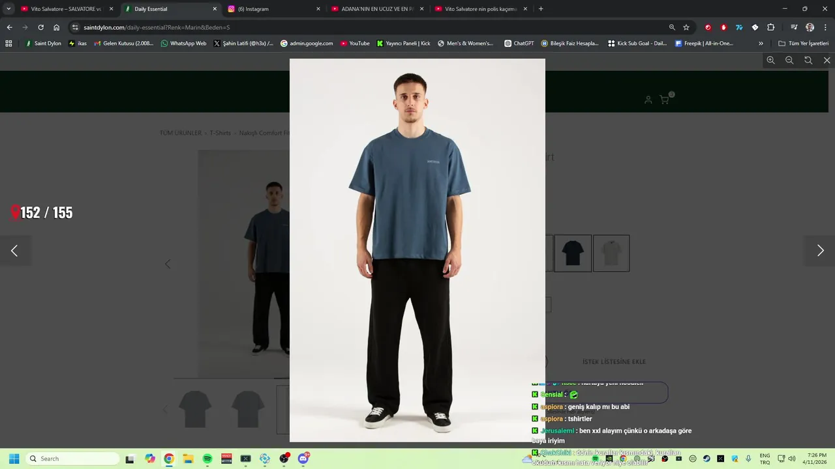Open File Explorer from the taskbar

coord(188,459)
